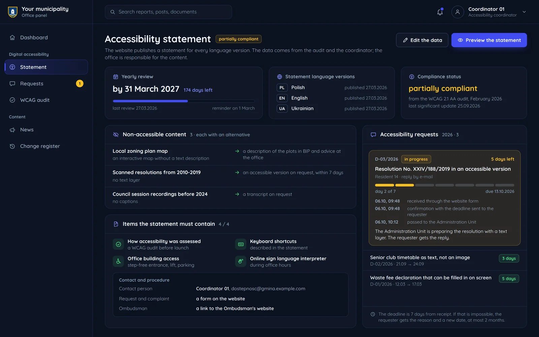Open the Change register
Image resolution: width=539 pixels, height=337 pixels.
click(46, 146)
